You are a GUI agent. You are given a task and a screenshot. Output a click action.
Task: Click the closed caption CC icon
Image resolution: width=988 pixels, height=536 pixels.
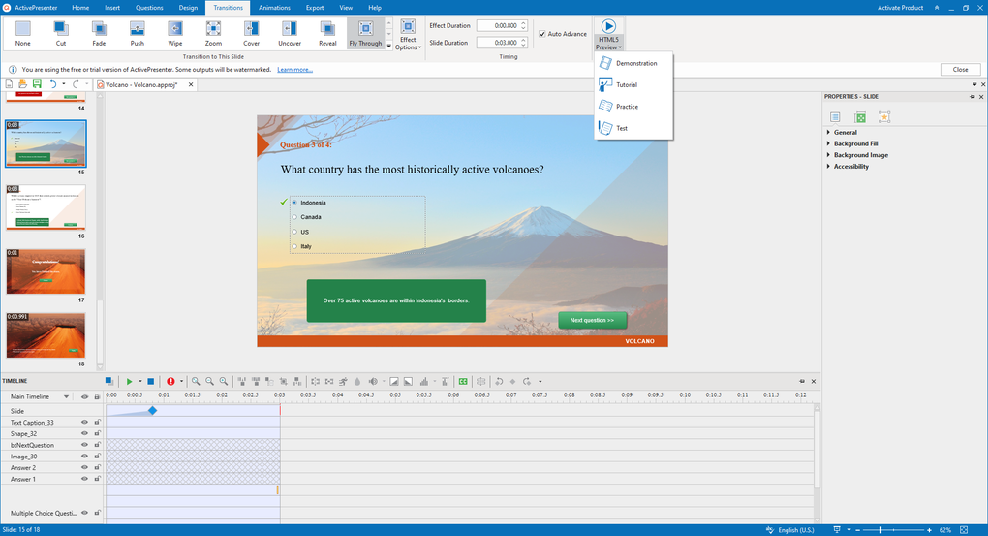coord(463,382)
